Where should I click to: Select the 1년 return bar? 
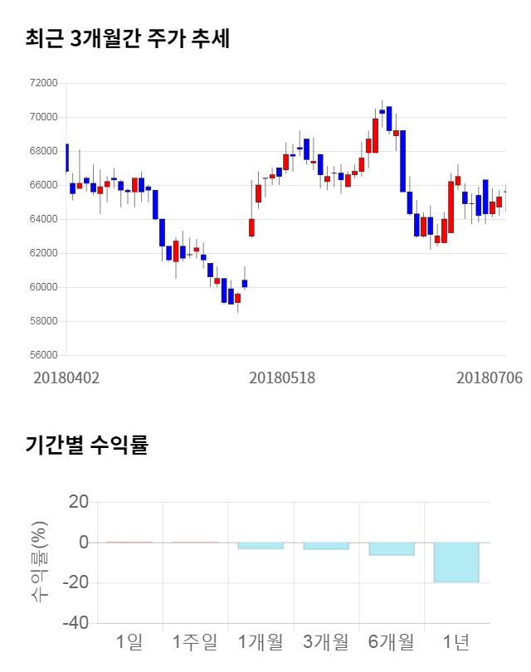(x=456, y=562)
